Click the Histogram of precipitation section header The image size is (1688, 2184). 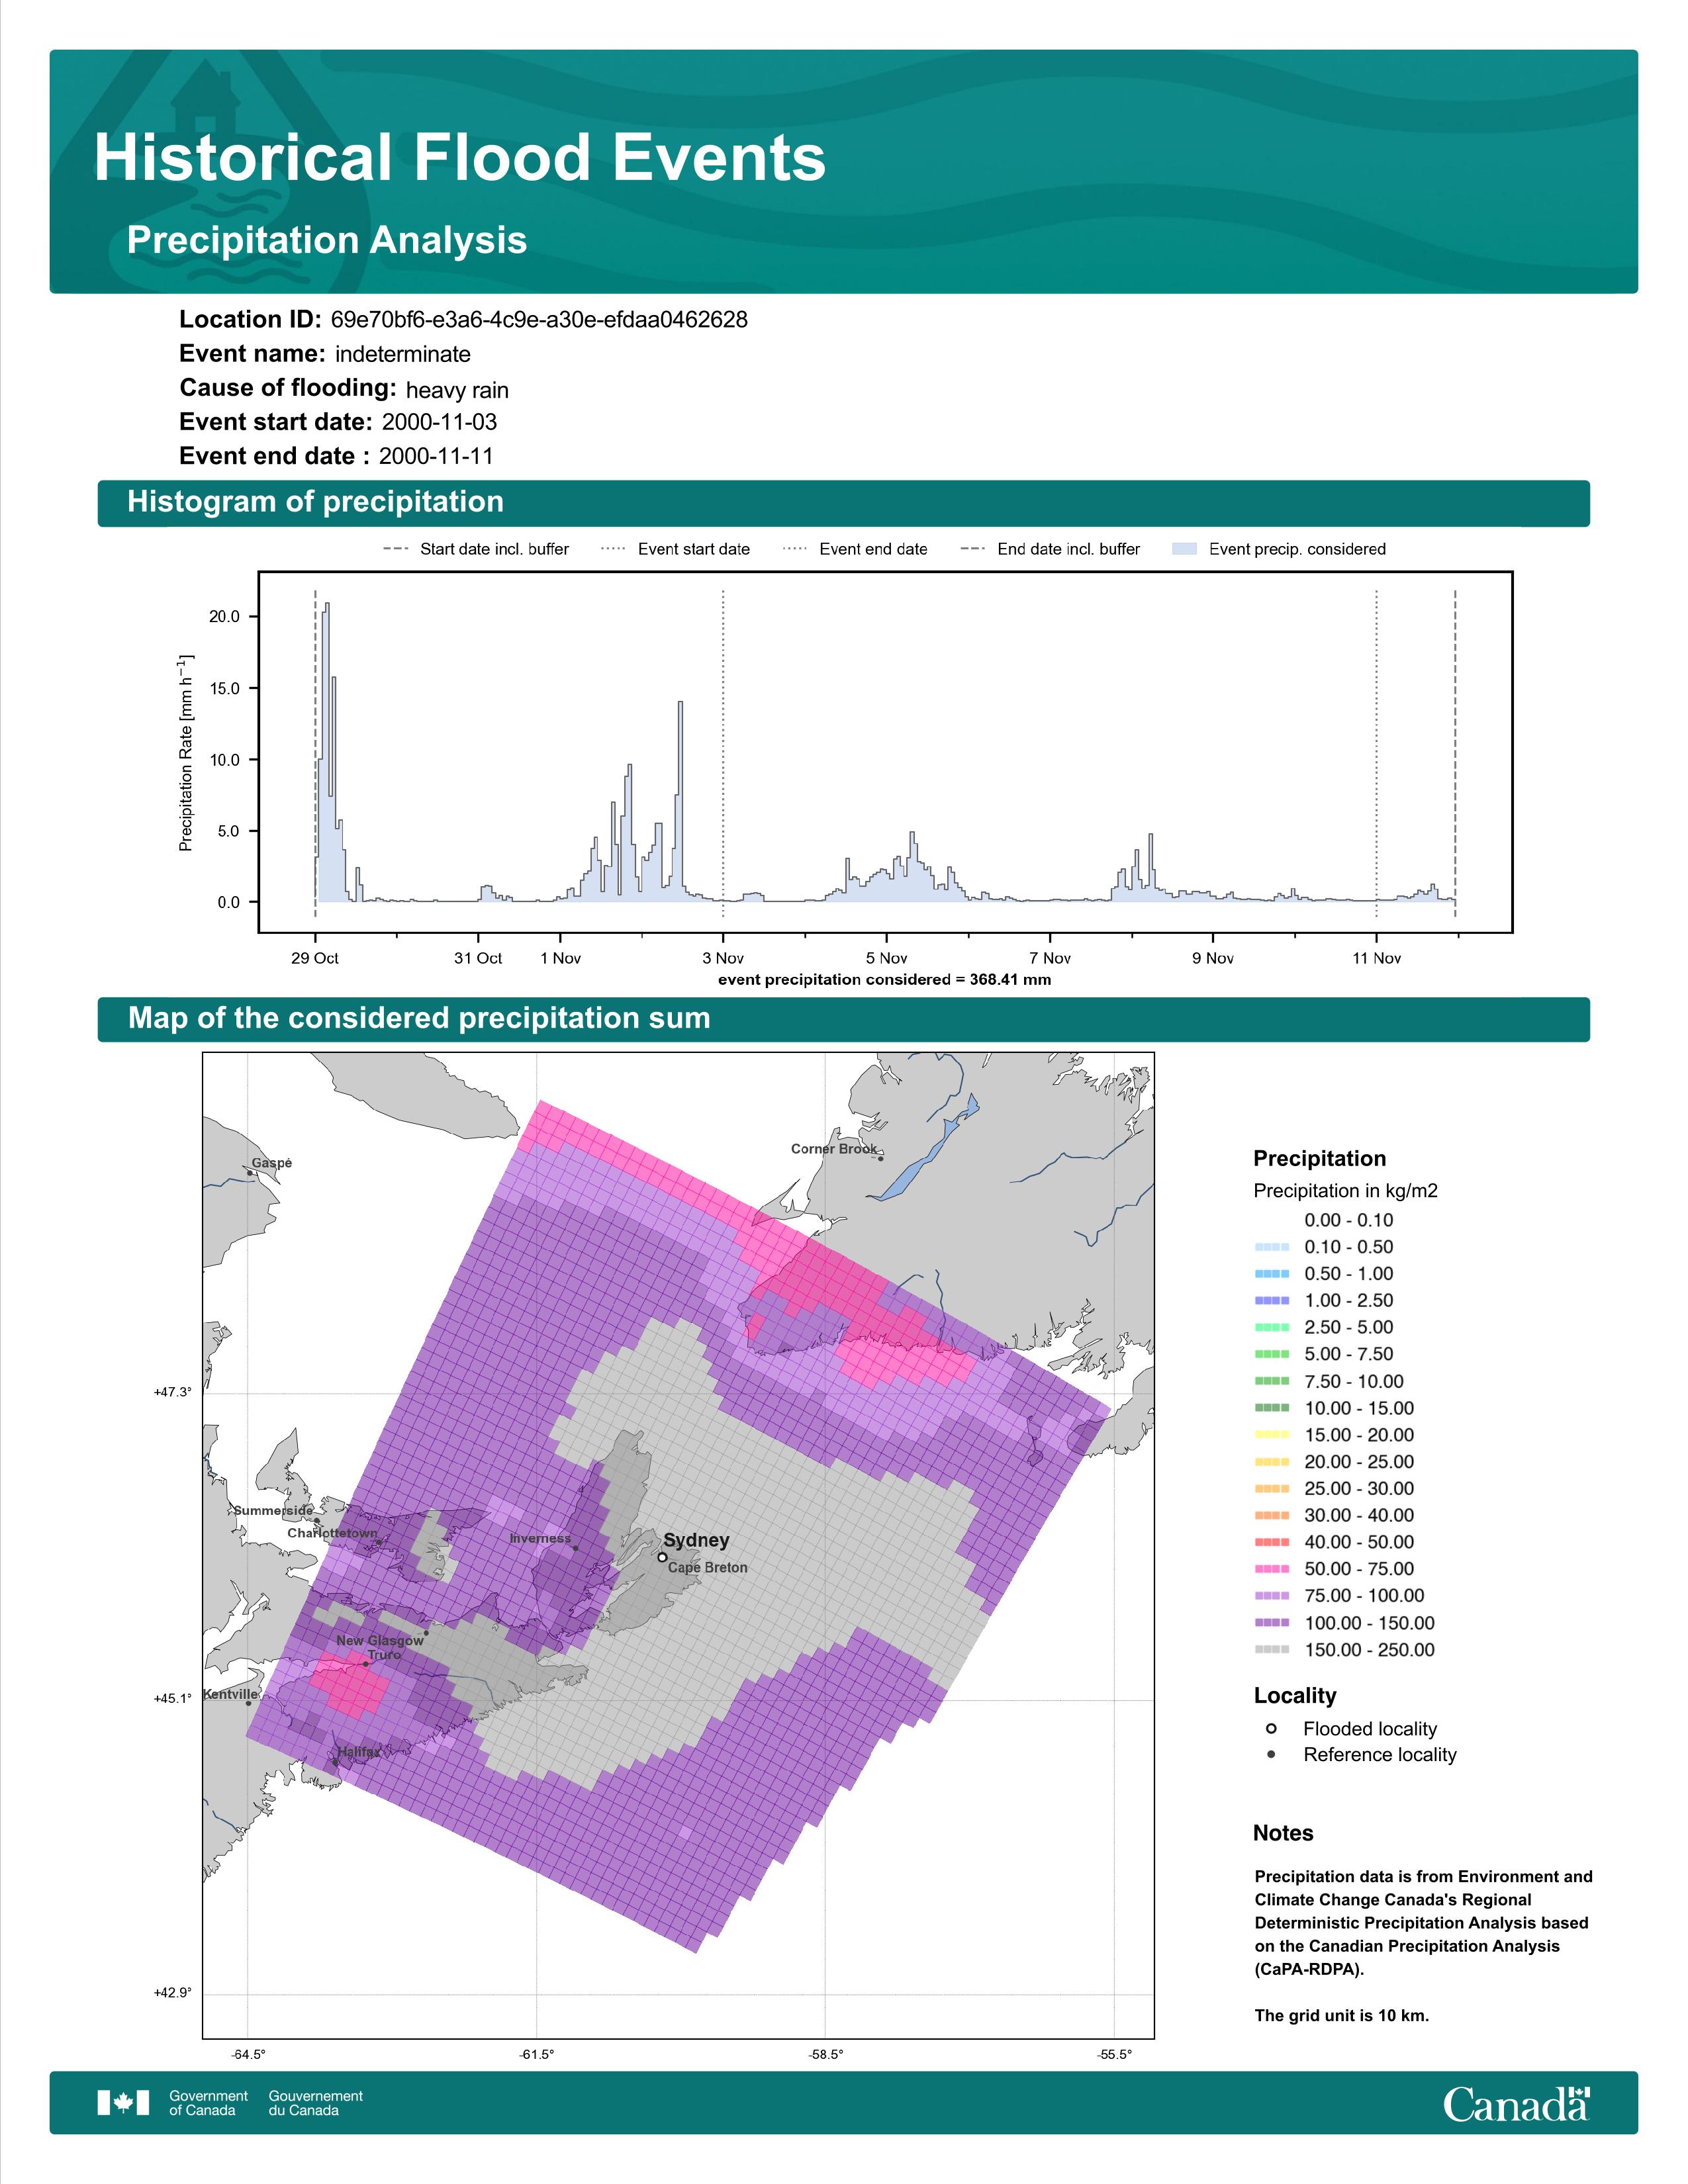(315, 502)
